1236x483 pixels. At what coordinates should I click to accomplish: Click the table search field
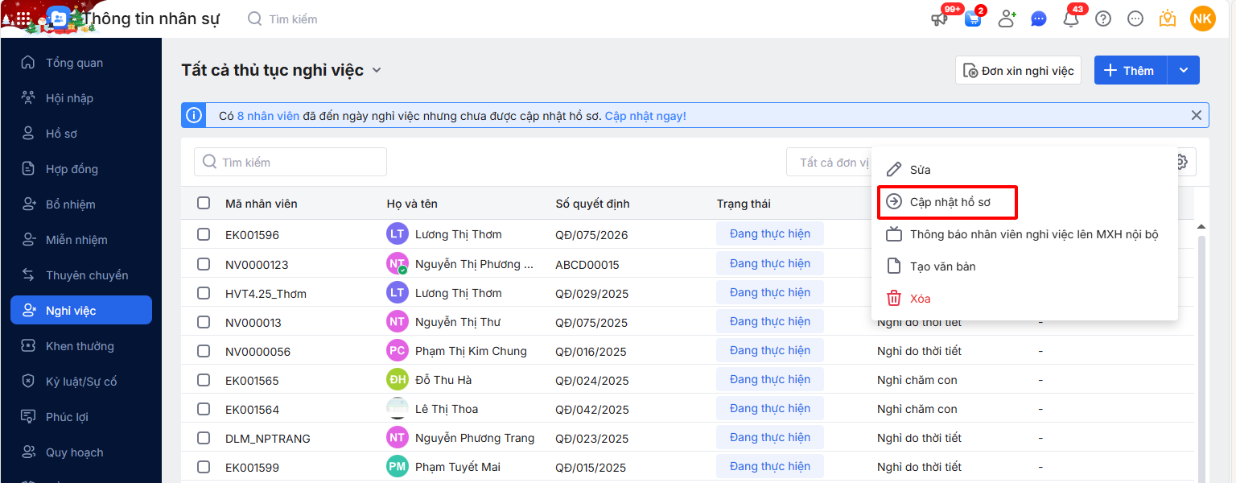[290, 162]
